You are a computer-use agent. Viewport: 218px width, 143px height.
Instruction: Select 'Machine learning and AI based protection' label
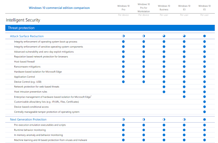(51, 140)
